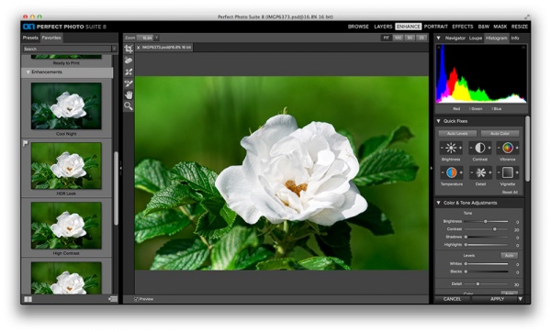Switch to the Presets tab
Viewport: 551px width, 332px height.
[30, 38]
